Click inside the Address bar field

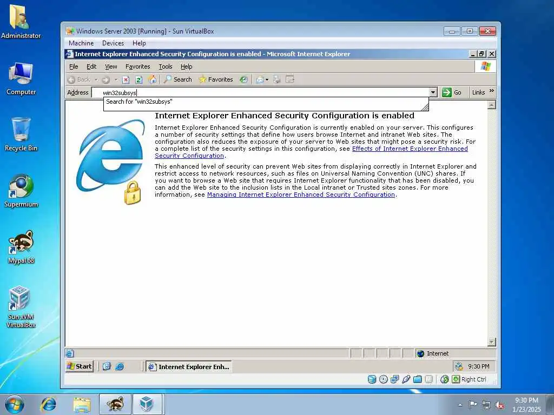click(261, 92)
